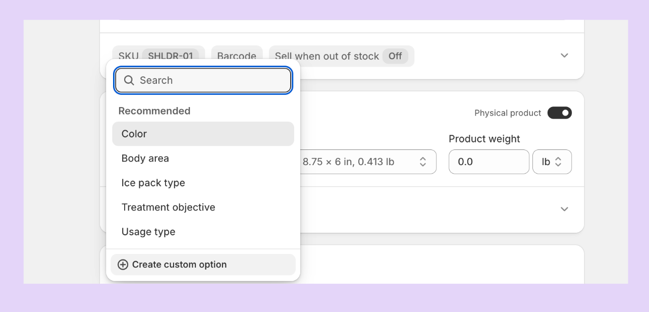Click the Product weight input field
Screen dimensions: 649x312
tap(488, 162)
